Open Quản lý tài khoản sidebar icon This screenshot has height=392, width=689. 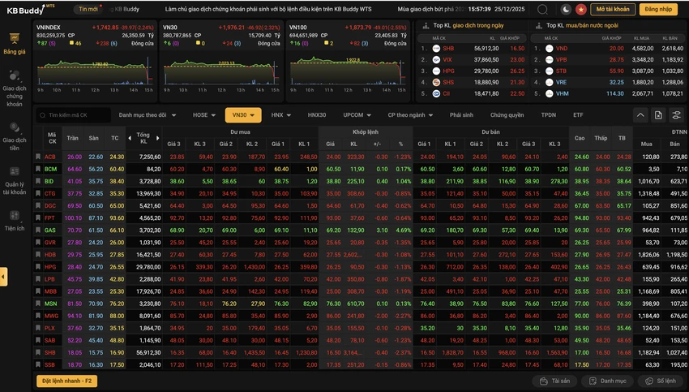pyautogui.click(x=15, y=171)
